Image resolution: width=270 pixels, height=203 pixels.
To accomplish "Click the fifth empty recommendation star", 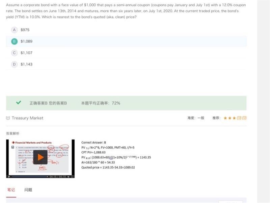I will pos(244,118).
